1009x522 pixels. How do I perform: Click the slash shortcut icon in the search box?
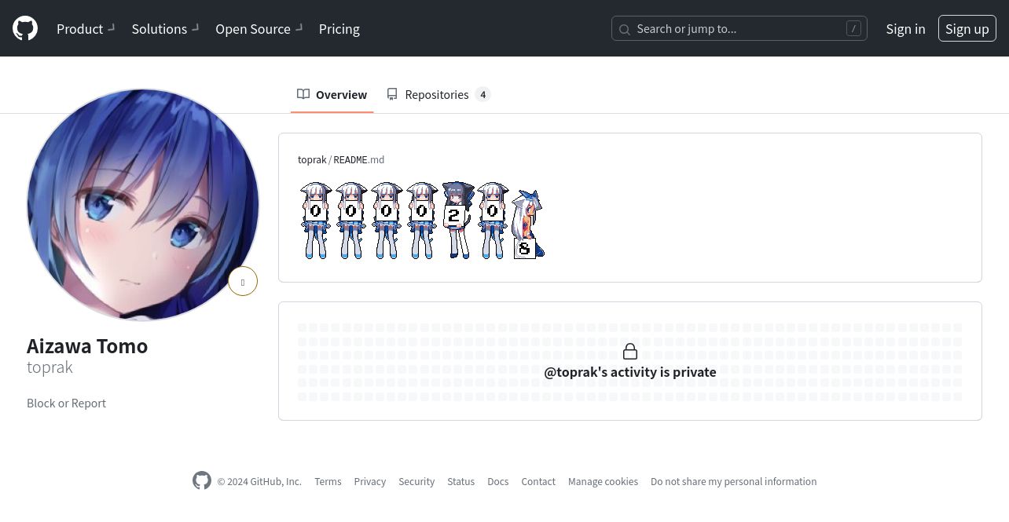(x=853, y=28)
